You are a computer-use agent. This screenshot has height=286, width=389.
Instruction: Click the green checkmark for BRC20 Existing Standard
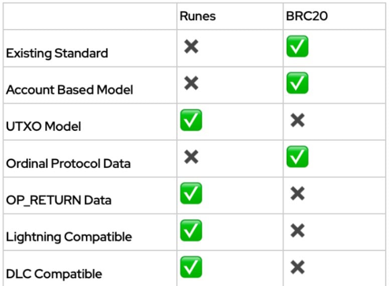point(297,47)
